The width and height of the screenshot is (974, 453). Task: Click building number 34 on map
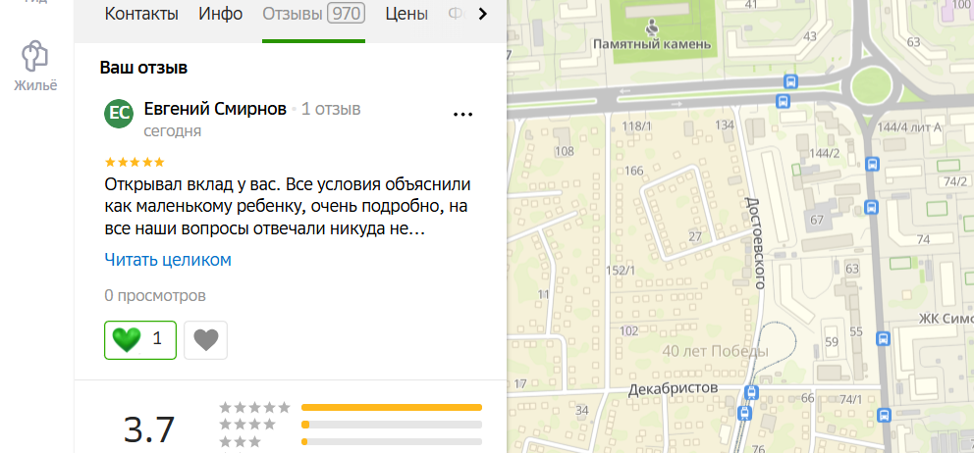point(582,410)
